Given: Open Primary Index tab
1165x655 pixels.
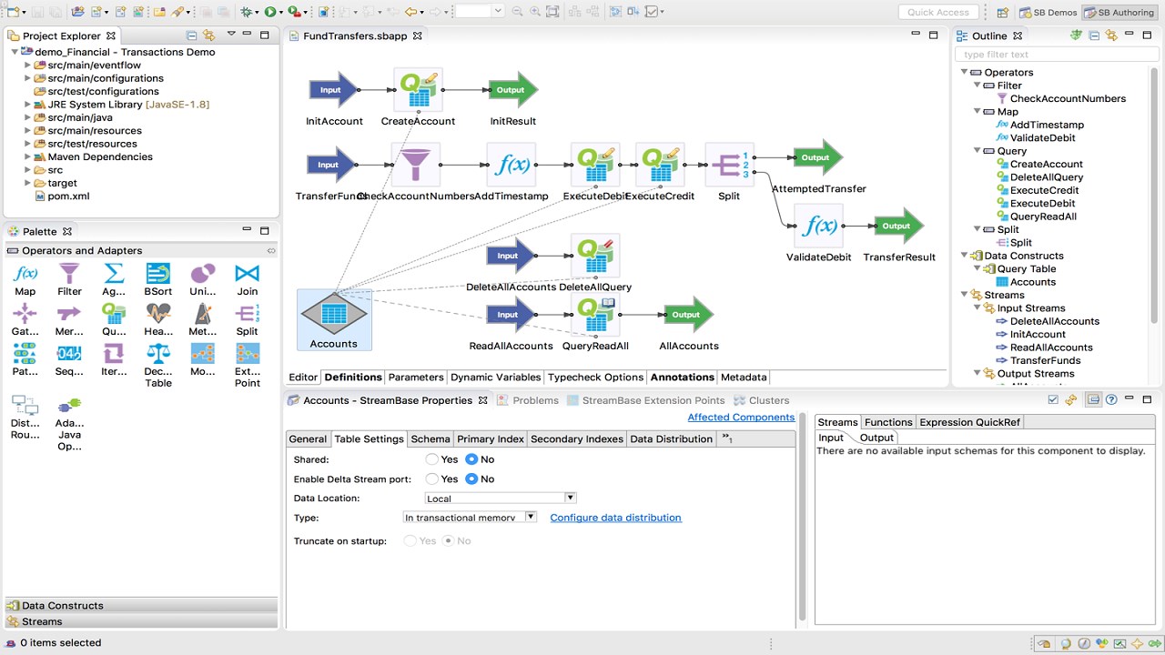Looking at the screenshot, I should coord(491,438).
